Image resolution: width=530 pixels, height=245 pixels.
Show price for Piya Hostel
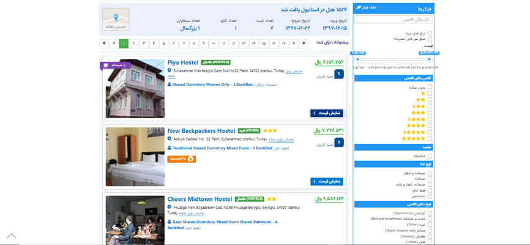point(327,113)
